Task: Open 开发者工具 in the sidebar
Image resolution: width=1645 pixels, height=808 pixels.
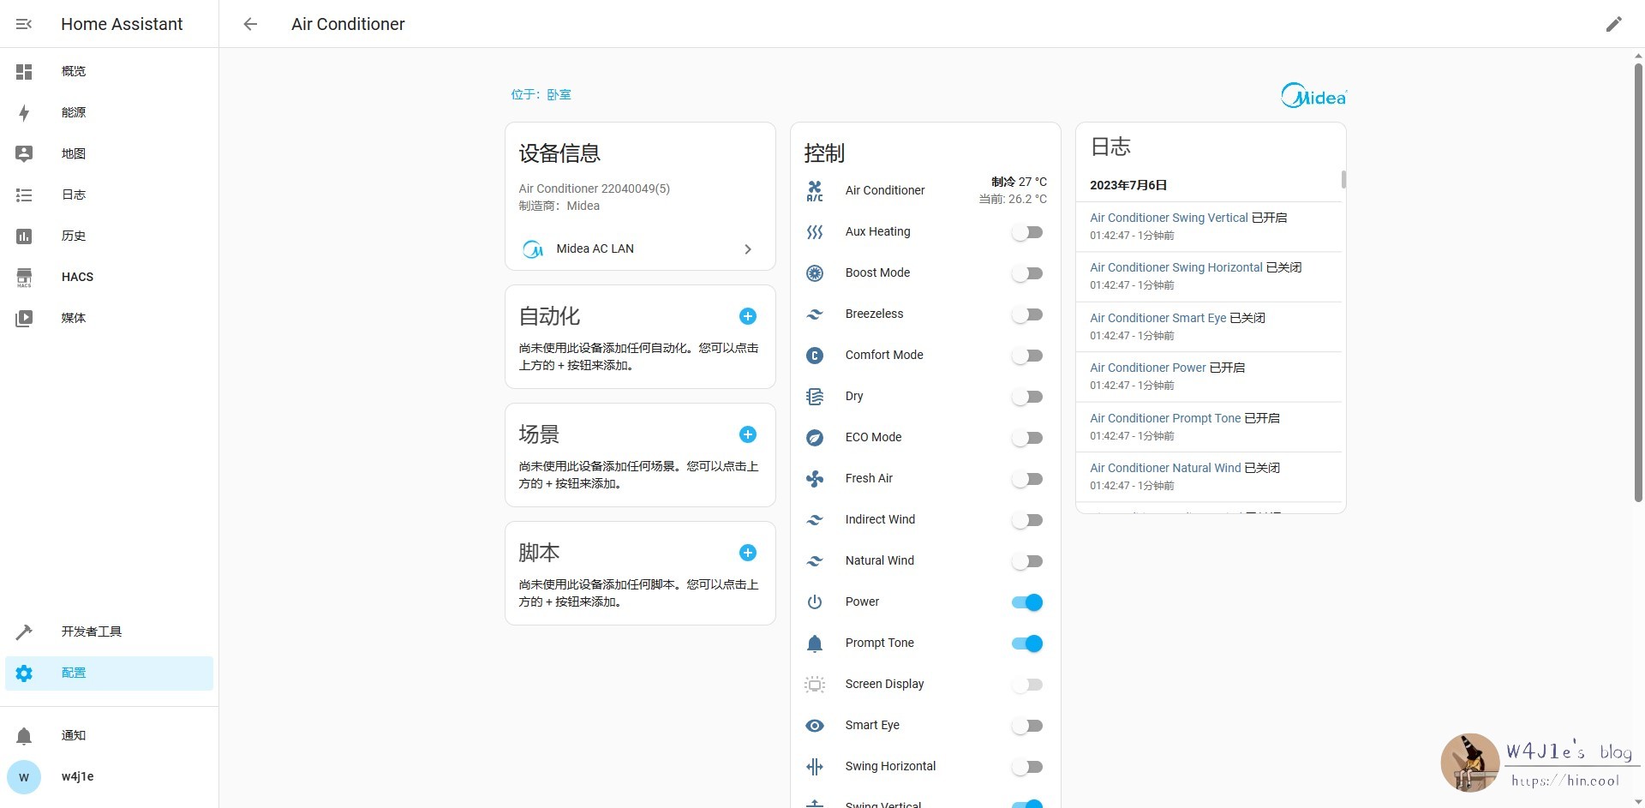Action: click(x=91, y=631)
